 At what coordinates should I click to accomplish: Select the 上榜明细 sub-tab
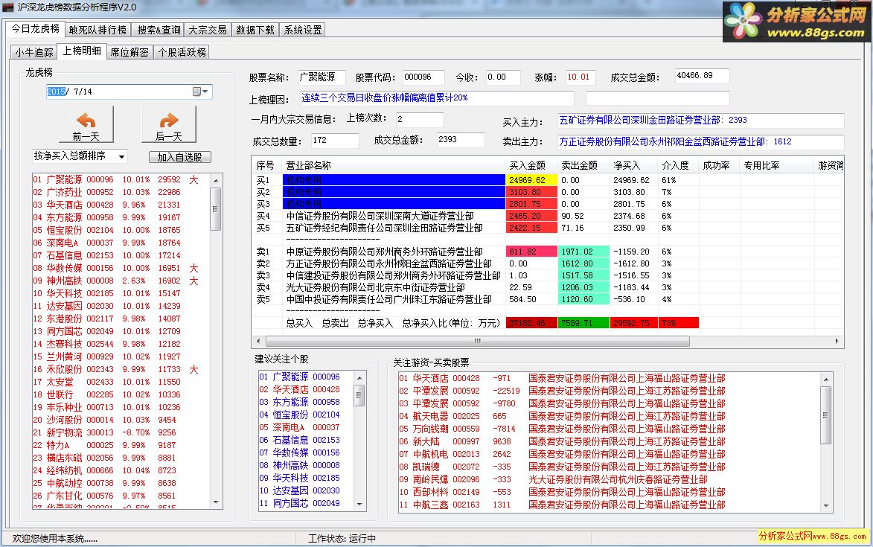[82, 51]
